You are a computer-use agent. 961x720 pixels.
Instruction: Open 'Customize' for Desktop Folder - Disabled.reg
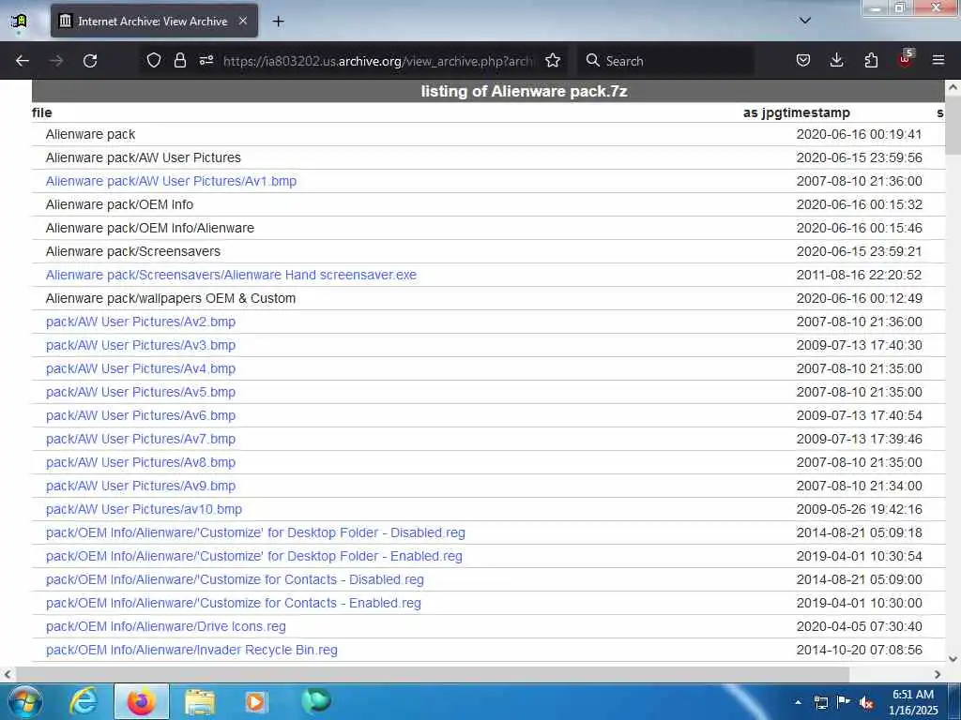(x=255, y=532)
